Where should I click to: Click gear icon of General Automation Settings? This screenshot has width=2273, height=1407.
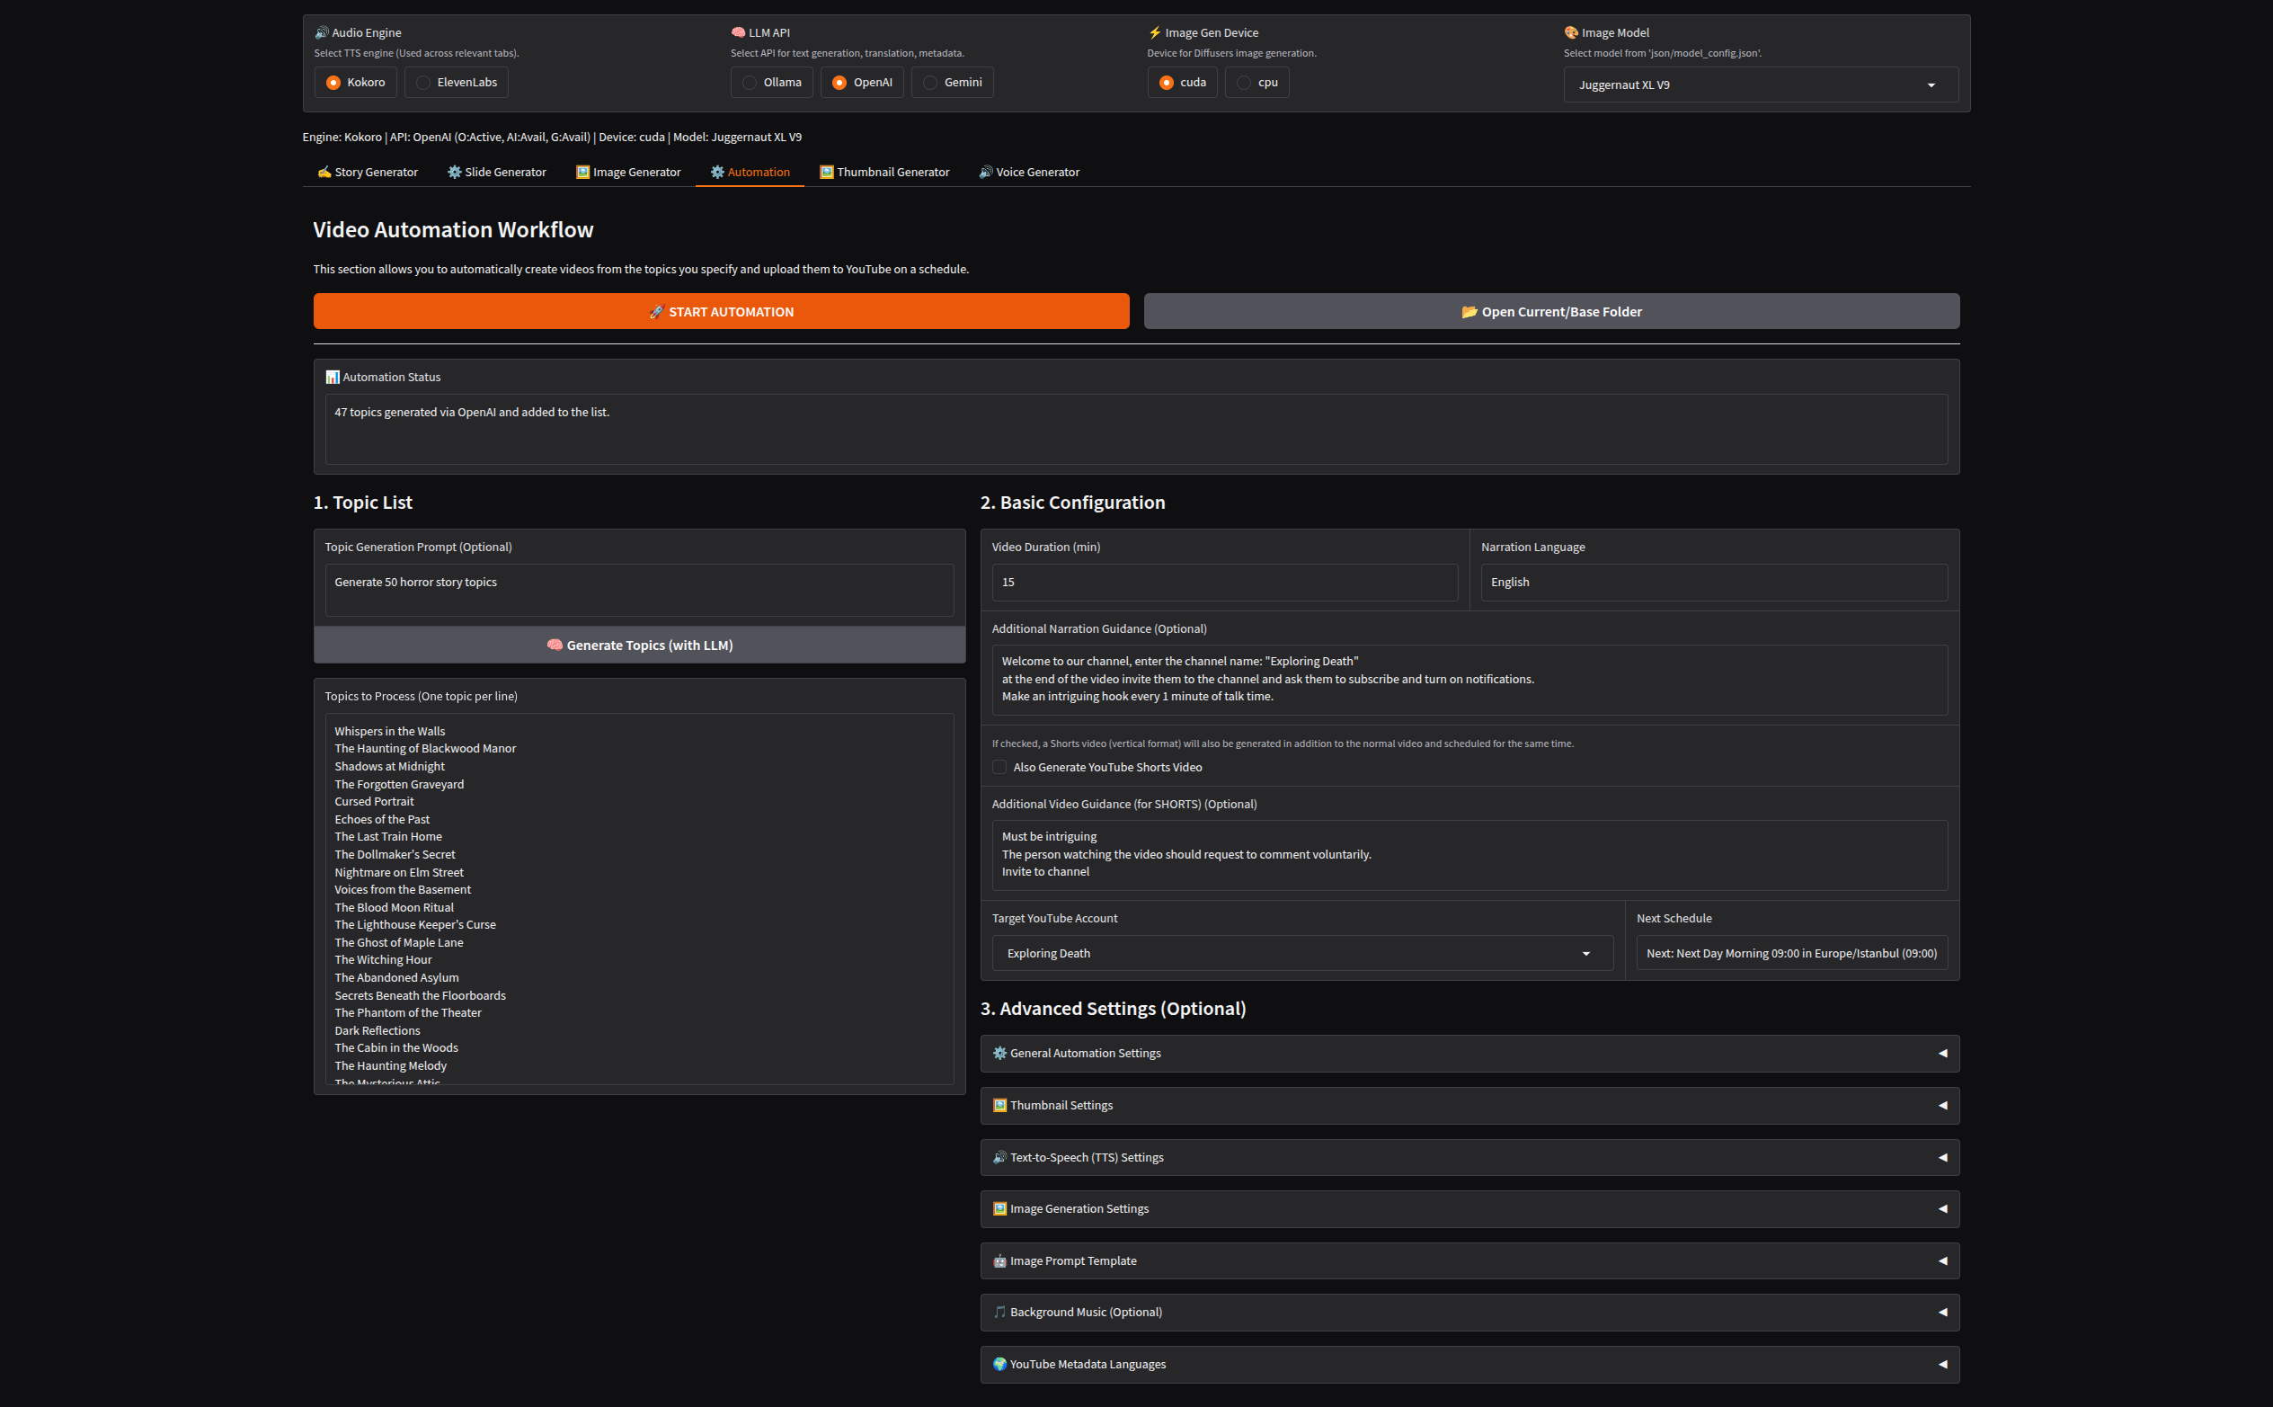[999, 1054]
